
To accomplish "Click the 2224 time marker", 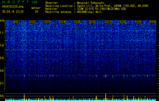I will pos(62,22).
